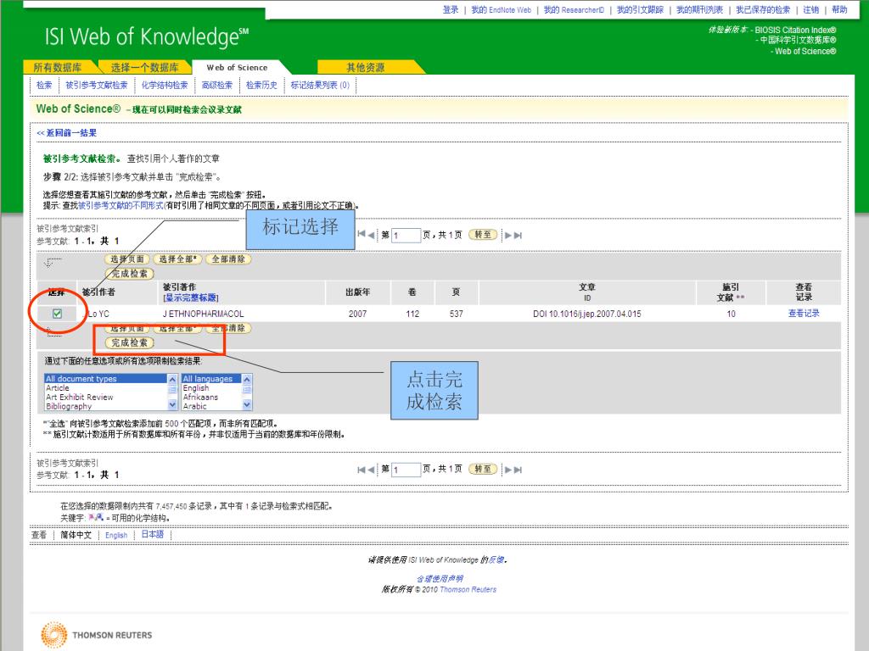Open 被引参考文献检索 sub-tab
Image resolution: width=869 pixels, height=651 pixels.
click(x=97, y=85)
